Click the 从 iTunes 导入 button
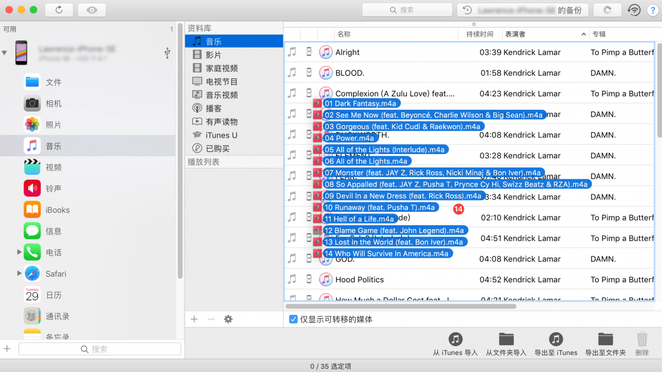This screenshot has width=662, height=372. (455, 344)
